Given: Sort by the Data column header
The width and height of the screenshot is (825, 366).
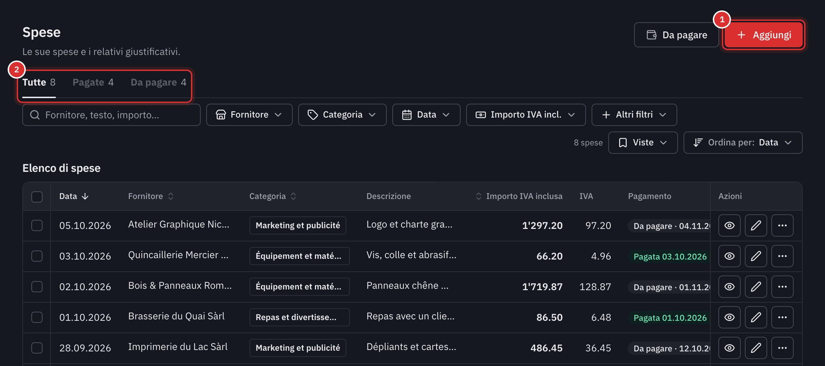Looking at the screenshot, I should click(x=74, y=196).
